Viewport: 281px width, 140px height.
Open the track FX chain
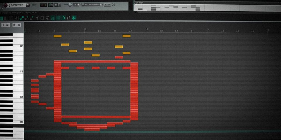pos(56,5)
